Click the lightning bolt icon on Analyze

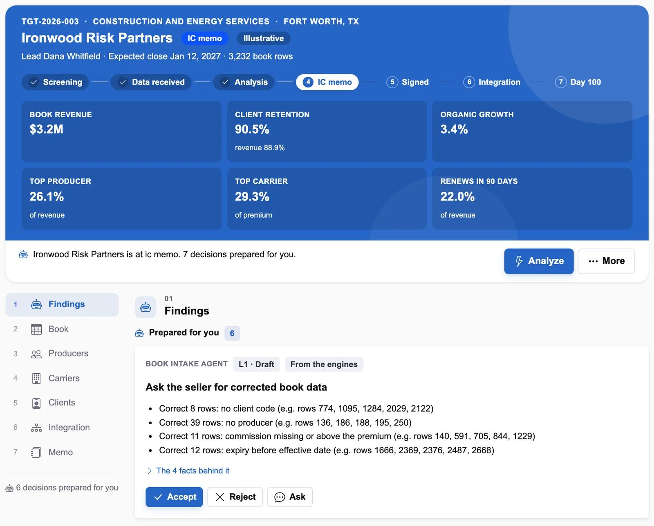pos(519,261)
